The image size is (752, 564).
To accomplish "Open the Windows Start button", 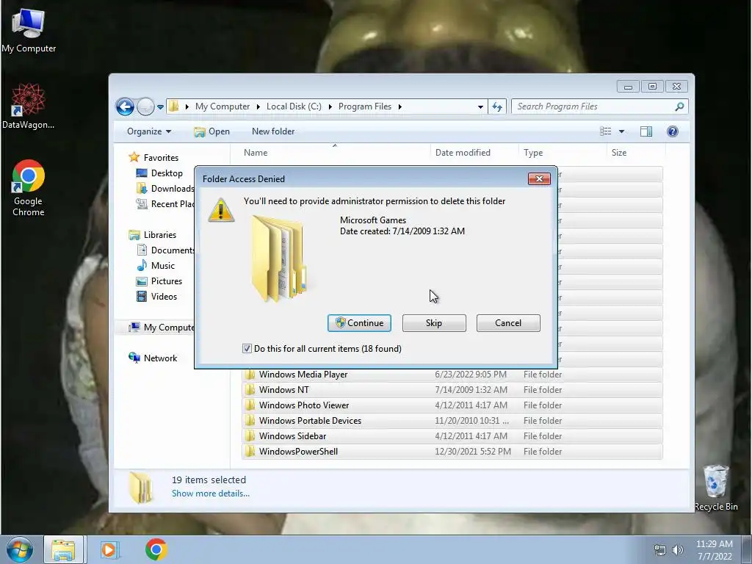I will 19,549.
